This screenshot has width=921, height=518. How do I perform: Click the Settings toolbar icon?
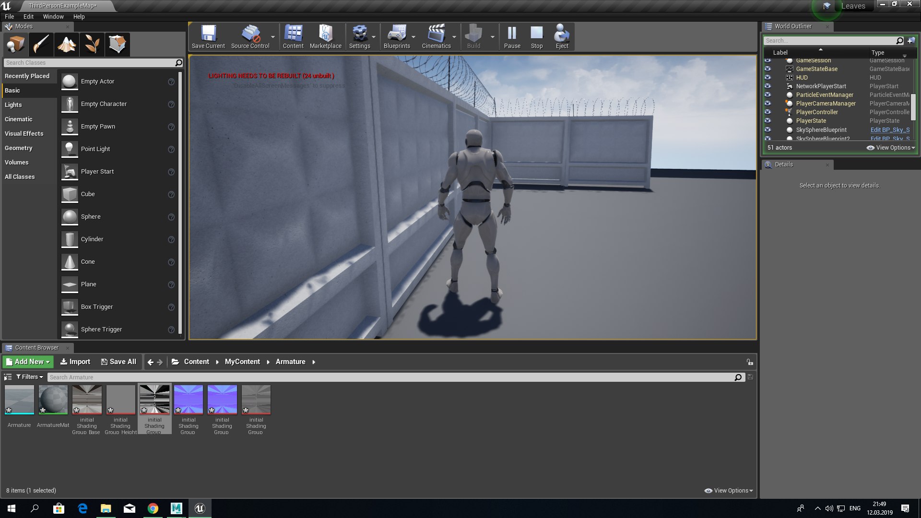pos(359,35)
